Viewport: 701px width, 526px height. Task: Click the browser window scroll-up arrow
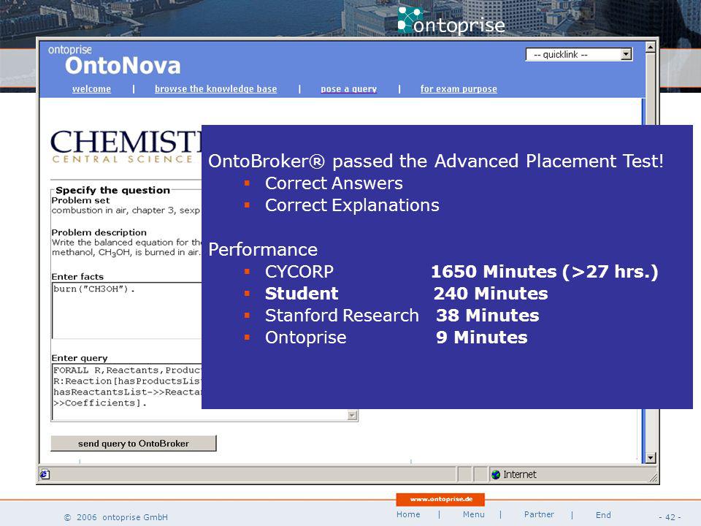click(651, 47)
